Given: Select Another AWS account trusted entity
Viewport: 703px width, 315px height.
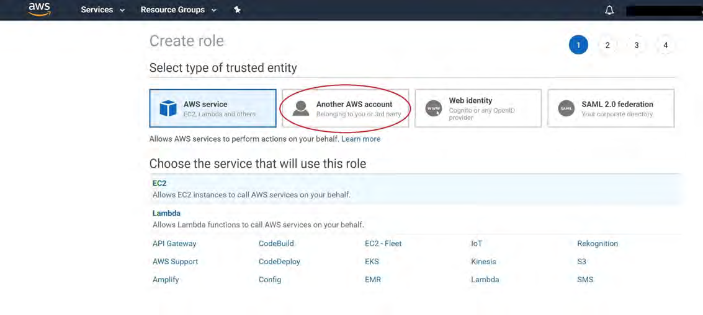Looking at the screenshot, I should (345, 108).
